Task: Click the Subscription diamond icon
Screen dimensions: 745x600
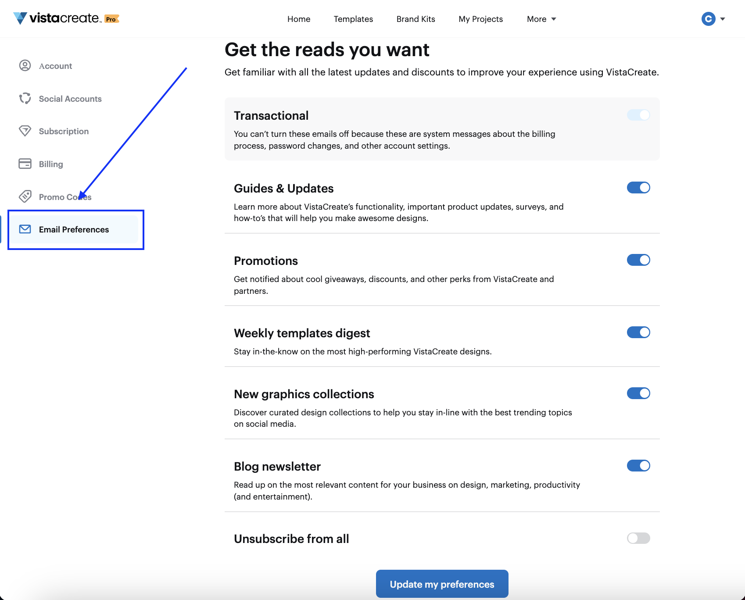Action: (25, 131)
